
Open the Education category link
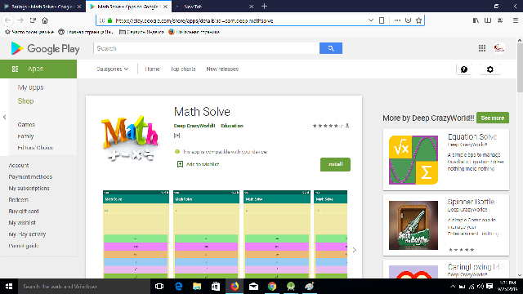coord(232,126)
